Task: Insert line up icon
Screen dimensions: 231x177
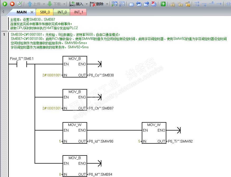Action: click(212, 3)
